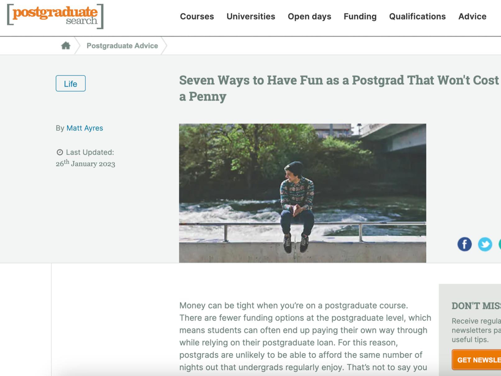Click the clock icon beside Last Updated

click(60, 152)
